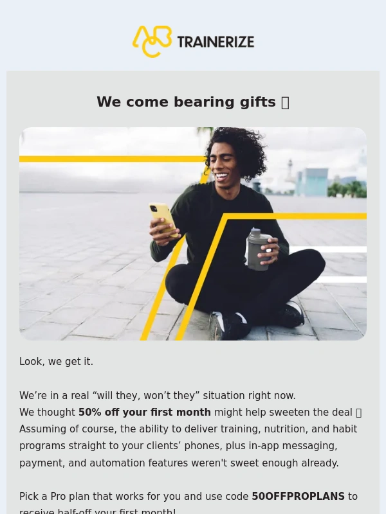Click the gray shaker bottle in the photo

(259, 249)
